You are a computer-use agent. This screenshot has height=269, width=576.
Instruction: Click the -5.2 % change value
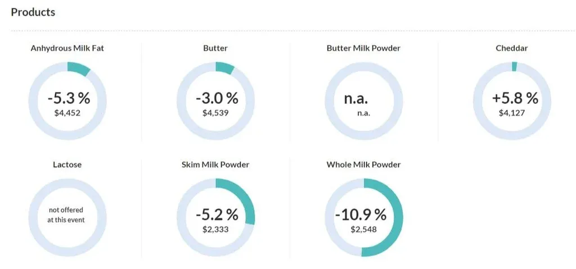[x=217, y=215]
